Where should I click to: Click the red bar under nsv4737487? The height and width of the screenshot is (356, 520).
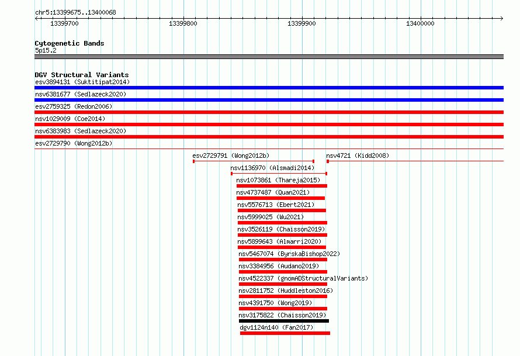[x=280, y=198]
